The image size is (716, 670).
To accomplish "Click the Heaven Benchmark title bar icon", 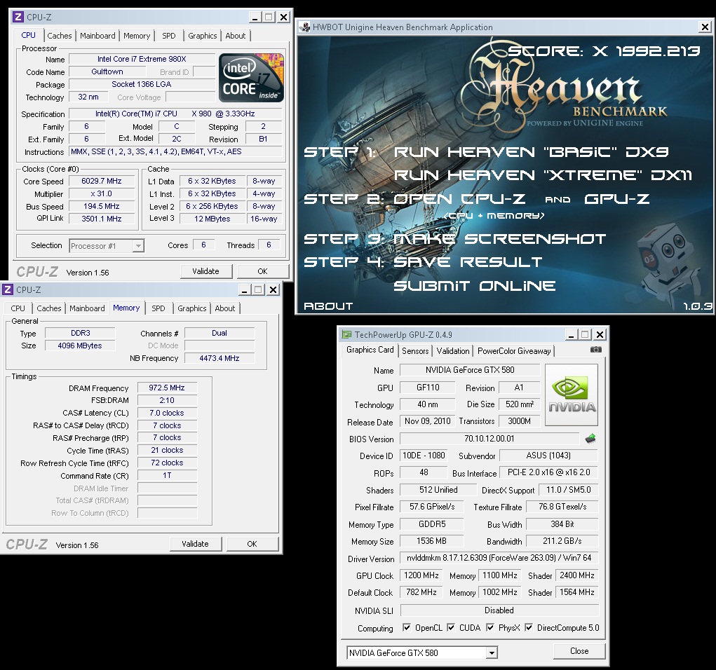I will 305,27.
